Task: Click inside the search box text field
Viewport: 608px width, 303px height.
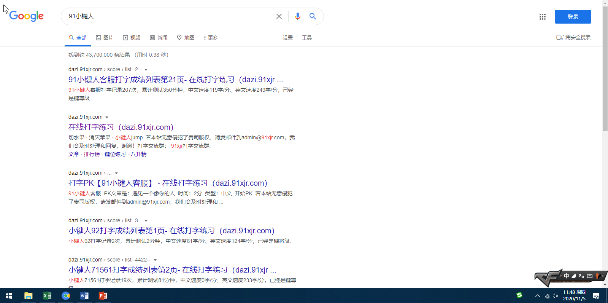Action: [169, 16]
